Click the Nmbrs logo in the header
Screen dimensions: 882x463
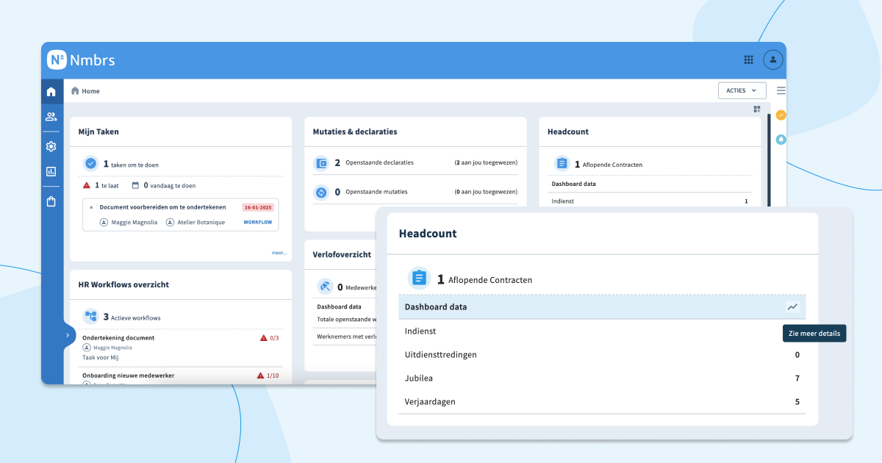tap(81, 60)
